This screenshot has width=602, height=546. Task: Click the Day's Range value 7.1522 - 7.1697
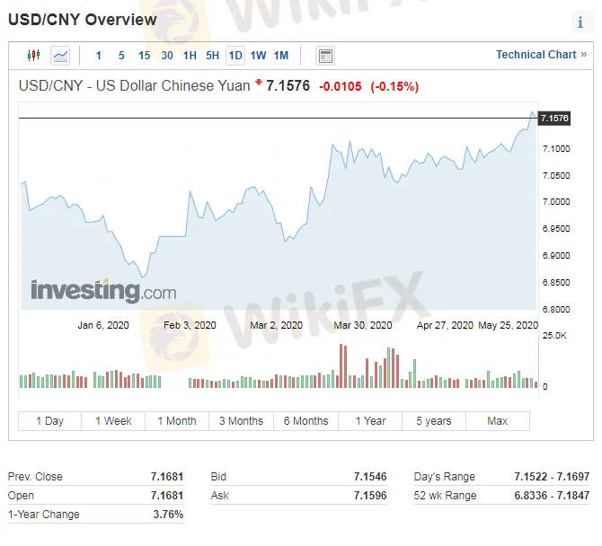[x=552, y=477]
